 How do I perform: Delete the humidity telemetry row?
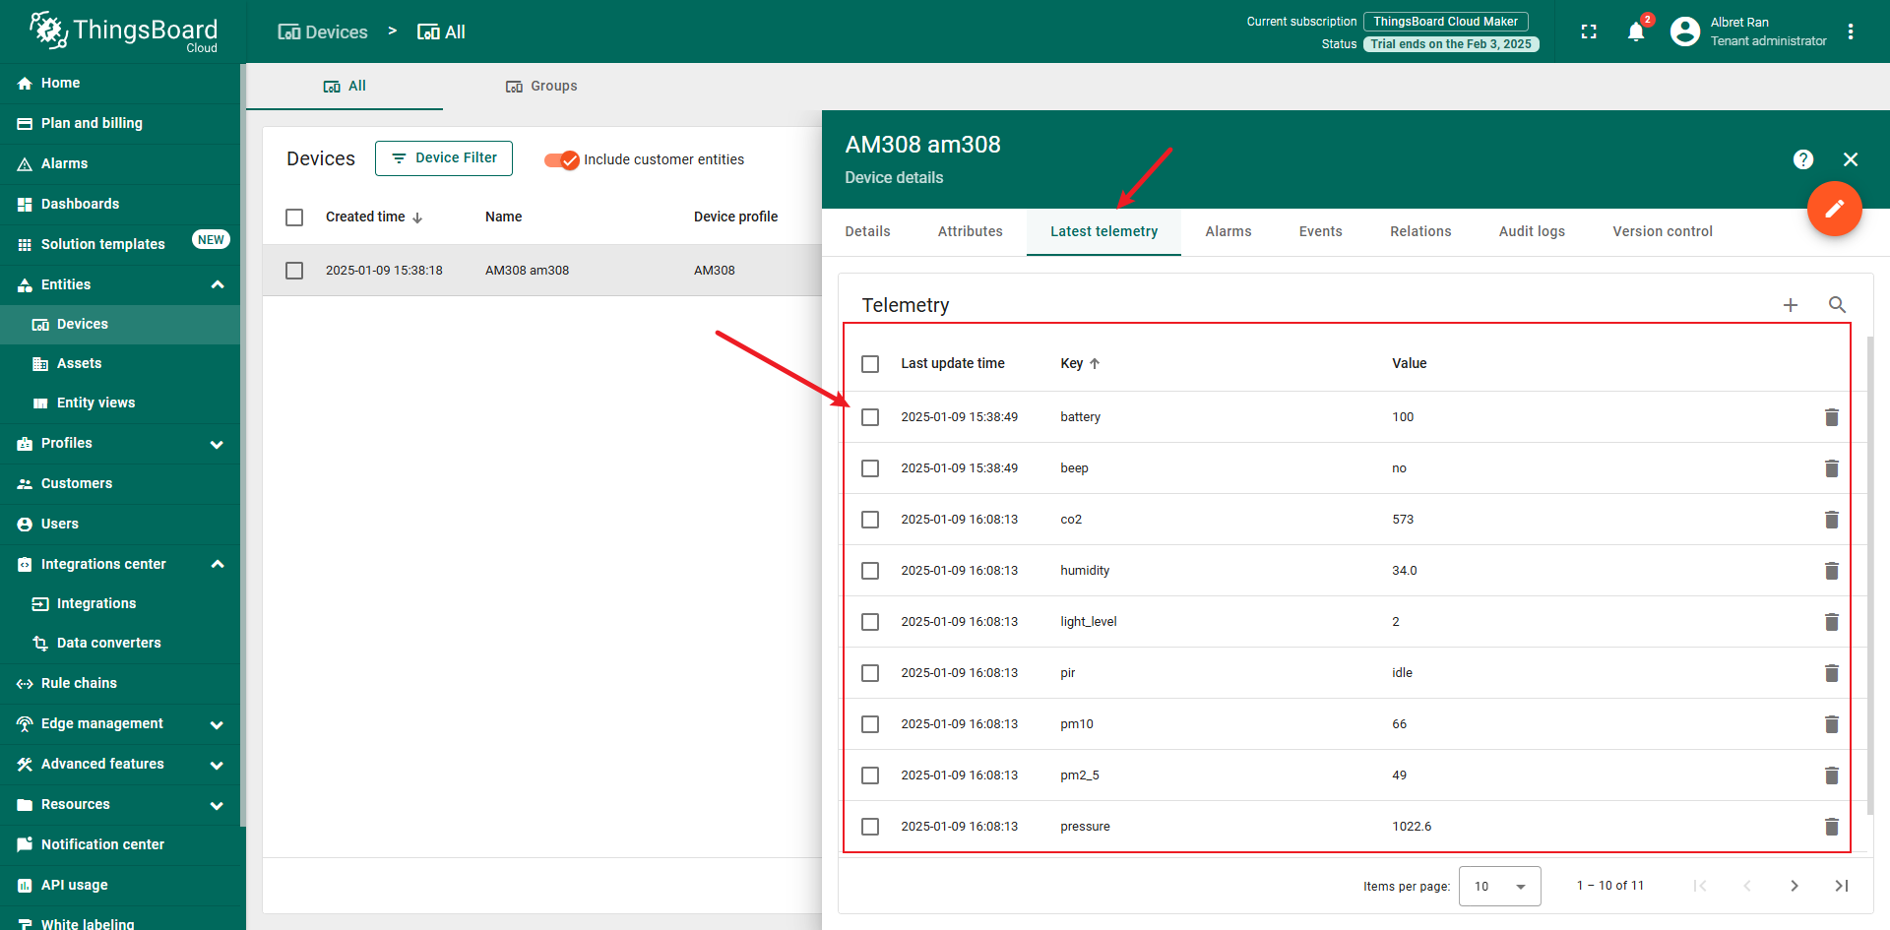(1831, 571)
